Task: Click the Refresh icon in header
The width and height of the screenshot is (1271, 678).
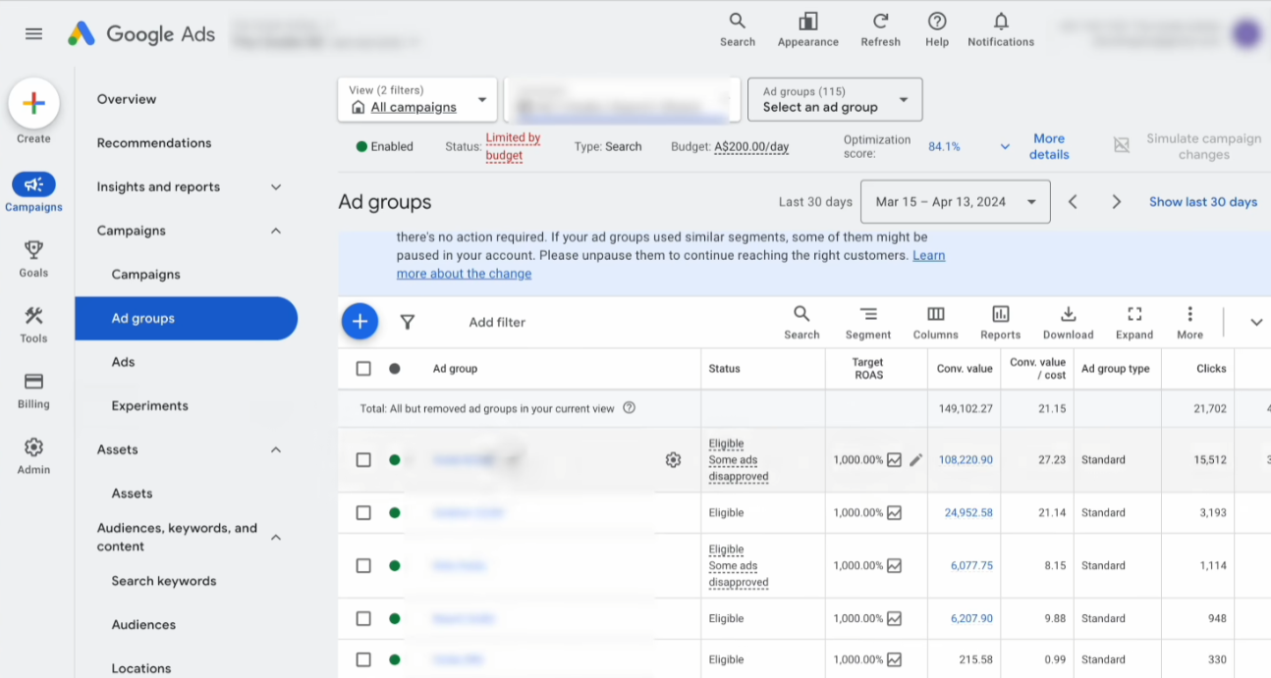Action: (x=880, y=23)
